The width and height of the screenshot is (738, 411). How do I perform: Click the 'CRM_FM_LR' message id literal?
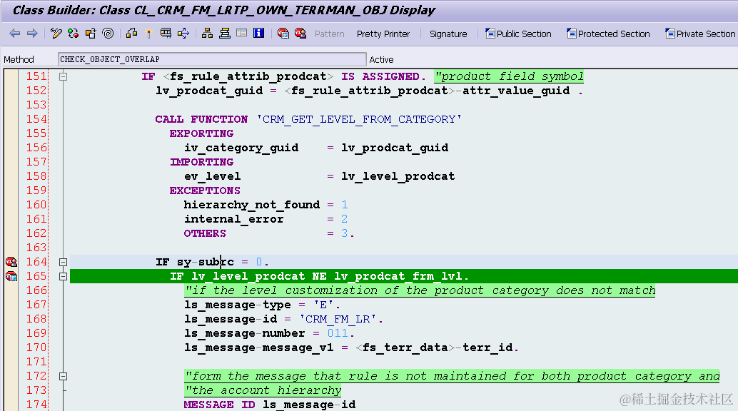point(338,319)
